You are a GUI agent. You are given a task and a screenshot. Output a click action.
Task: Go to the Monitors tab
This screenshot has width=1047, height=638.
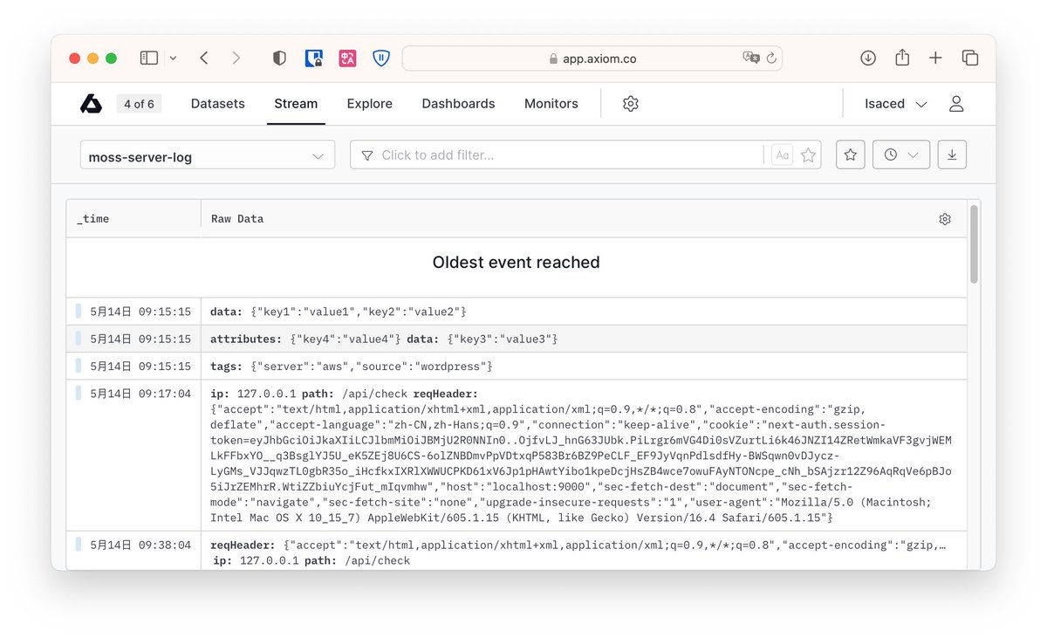pos(551,104)
